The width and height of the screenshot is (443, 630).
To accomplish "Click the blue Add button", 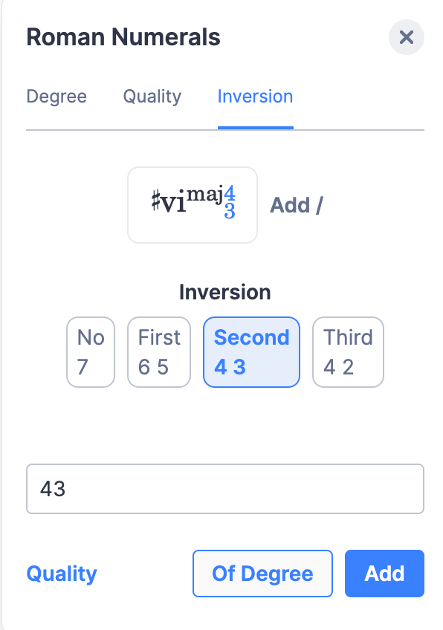I will tap(384, 573).
